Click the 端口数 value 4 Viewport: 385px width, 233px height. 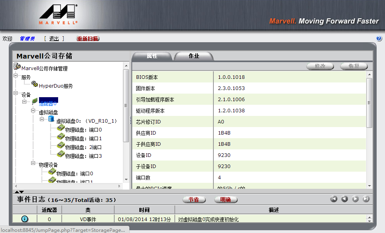[x=219, y=178]
